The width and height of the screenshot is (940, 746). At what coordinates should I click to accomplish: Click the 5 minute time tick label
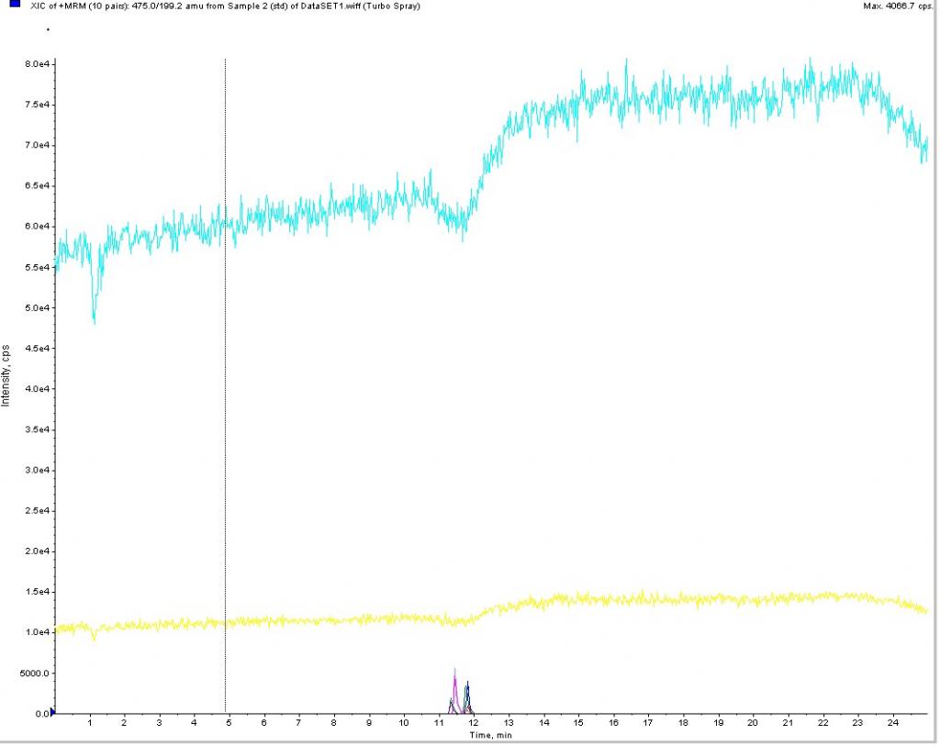pyautogui.click(x=229, y=723)
